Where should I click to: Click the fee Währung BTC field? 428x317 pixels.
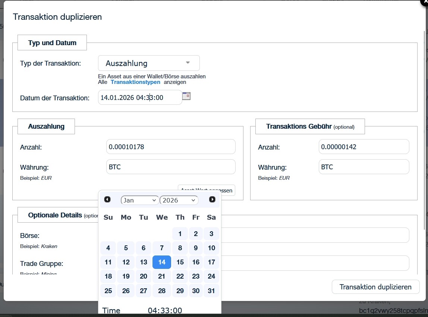364,167
